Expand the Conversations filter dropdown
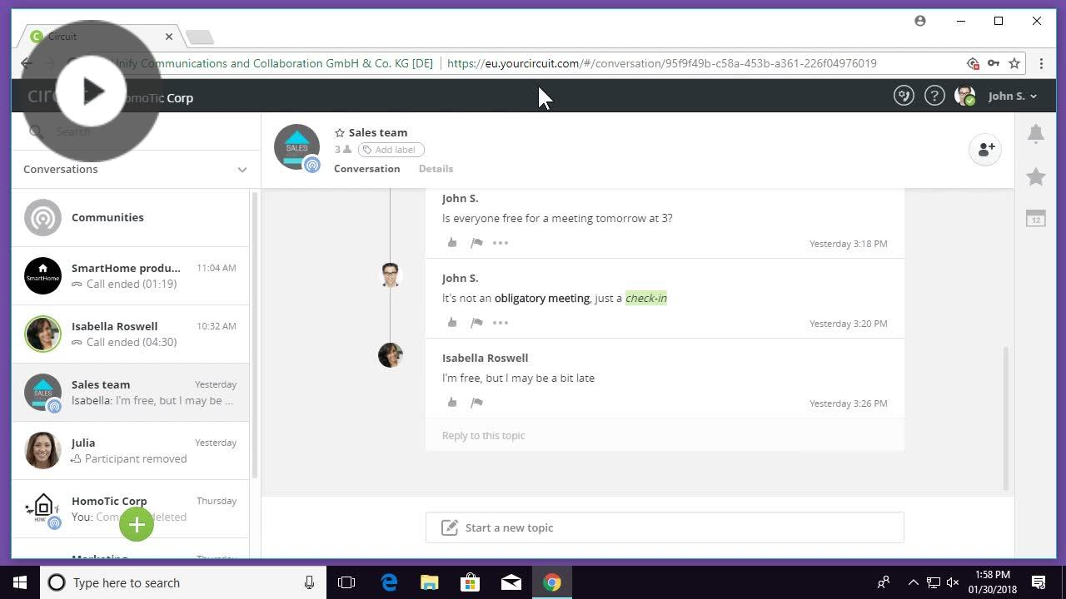Screen dimensions: 1066x599 tap(242, 170)
